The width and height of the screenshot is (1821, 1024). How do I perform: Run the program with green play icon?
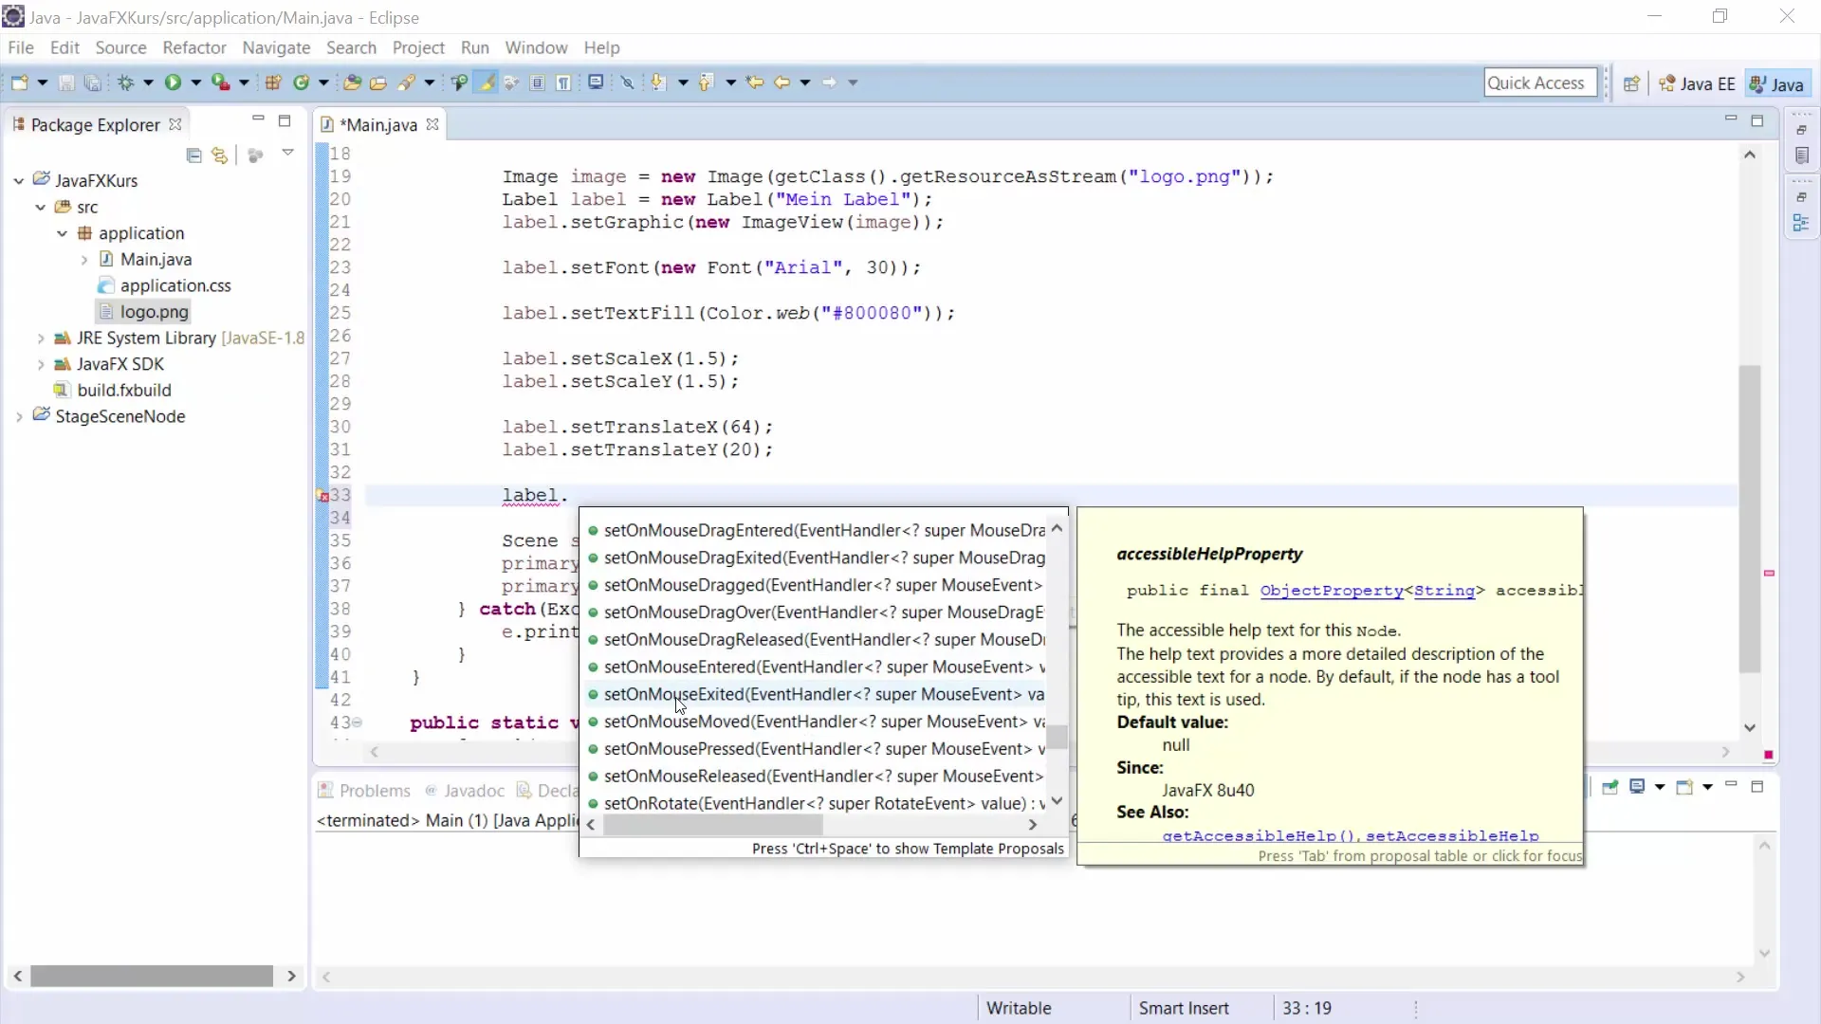(x=173, y=83)
